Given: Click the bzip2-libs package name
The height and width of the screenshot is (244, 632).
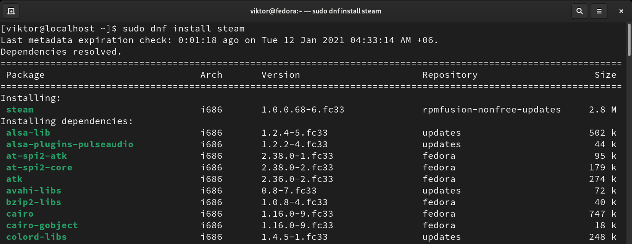Looking at the screenshot, I should click(33, 202).
